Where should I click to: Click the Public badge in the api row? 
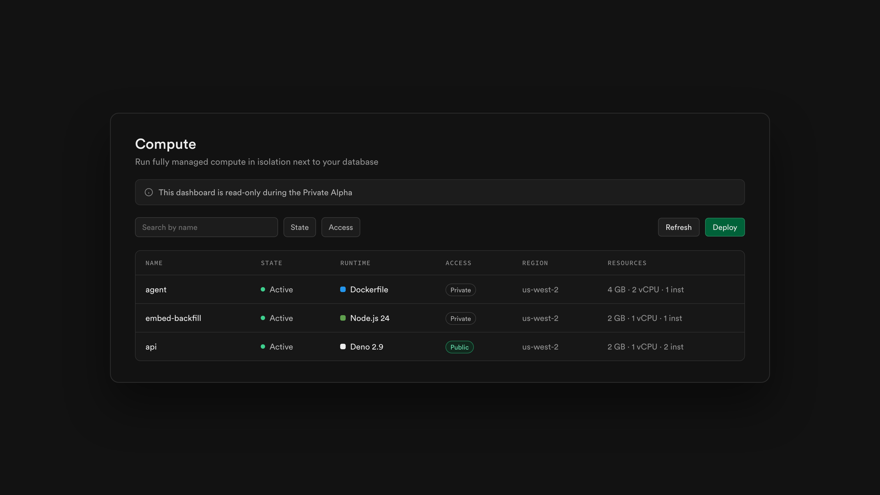459,347
